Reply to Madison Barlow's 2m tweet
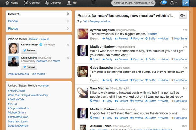The width and height of the screenshot is (196, 130). coord(107,59)
